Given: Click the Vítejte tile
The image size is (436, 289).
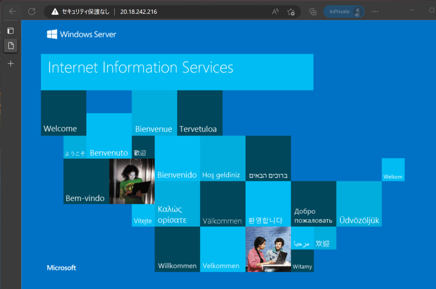Looking at the screenshot, I should 143,215.
